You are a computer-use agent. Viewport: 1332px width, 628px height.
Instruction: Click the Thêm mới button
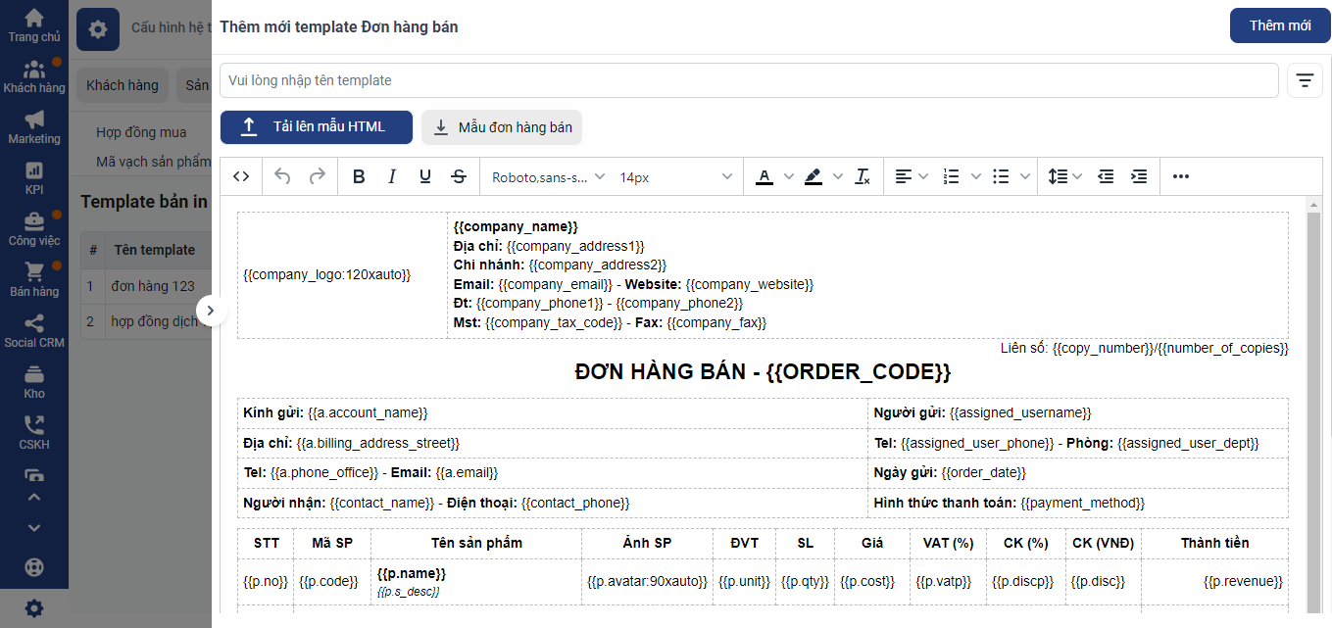(x=1279, y=25)
